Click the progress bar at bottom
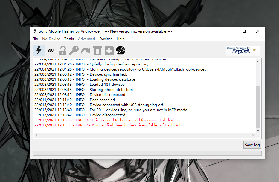The image size is (279, 182). point(147,153)
